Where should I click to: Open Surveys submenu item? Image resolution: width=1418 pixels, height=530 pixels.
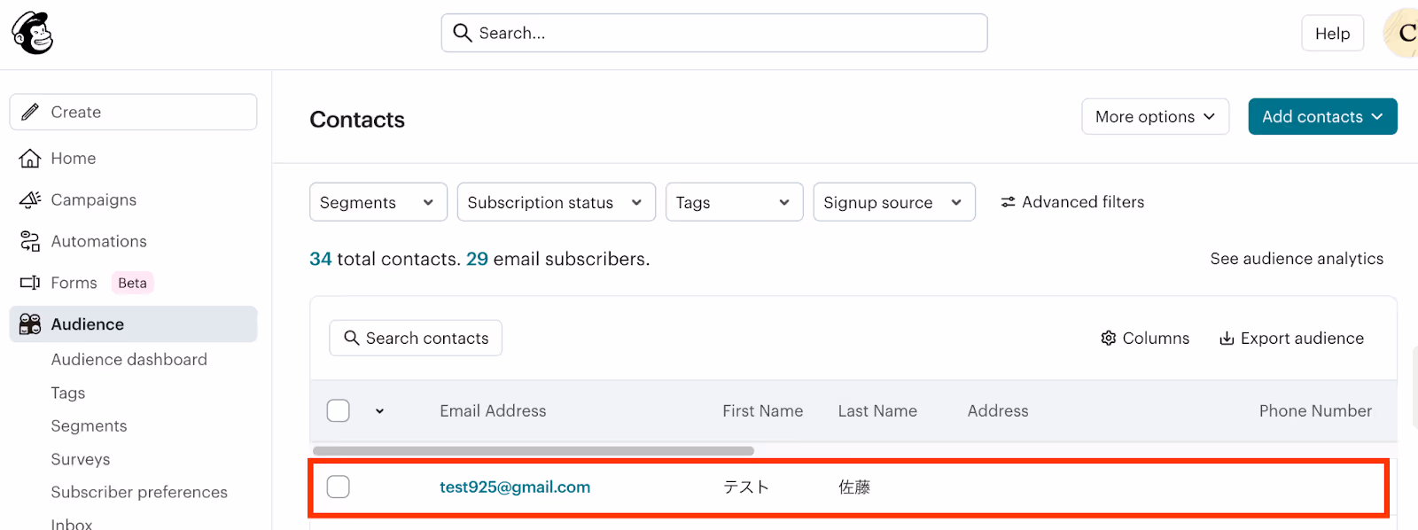pos(81,459)
